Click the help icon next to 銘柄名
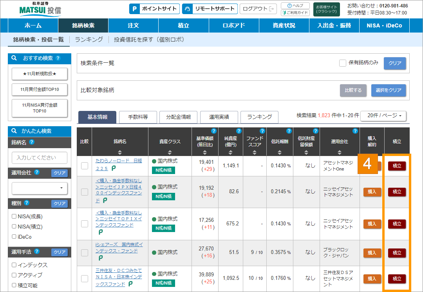The height and width of the screenshot is (292, 423). (32, 142)
